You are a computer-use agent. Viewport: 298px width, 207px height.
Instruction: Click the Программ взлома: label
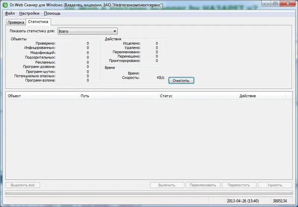pyautogui.click(x=40, y=80)
